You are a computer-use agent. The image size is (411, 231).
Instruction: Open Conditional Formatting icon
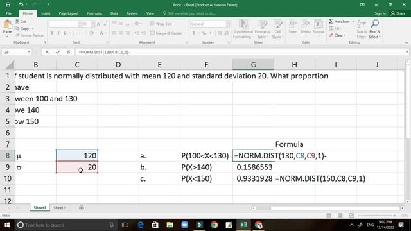[x=243, y=25]
